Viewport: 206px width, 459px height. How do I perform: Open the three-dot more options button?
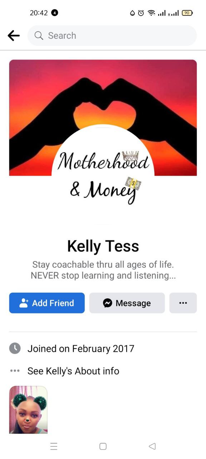coord(183,303)
